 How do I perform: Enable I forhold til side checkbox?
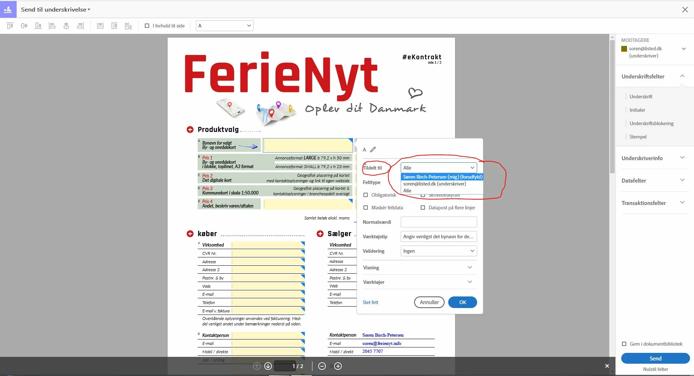[147, 26]
